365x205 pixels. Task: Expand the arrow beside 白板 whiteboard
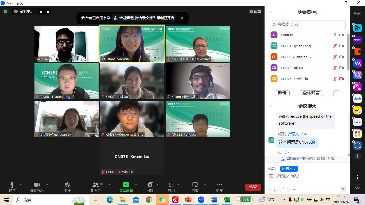[x=205, y=185]
